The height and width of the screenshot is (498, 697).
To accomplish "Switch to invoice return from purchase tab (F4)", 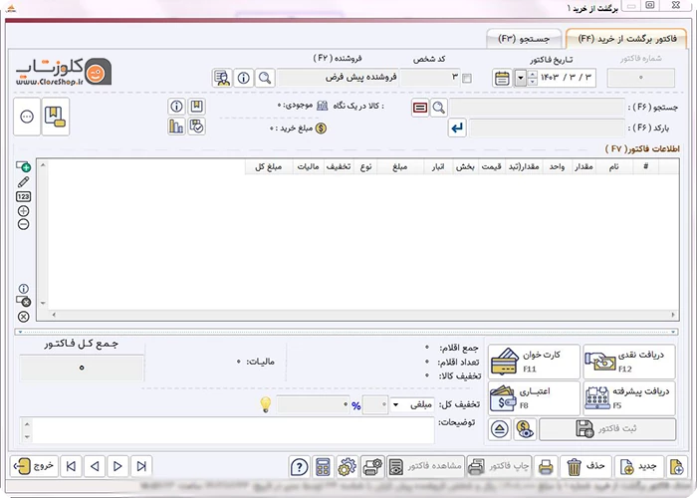I will tap(626, 39).
